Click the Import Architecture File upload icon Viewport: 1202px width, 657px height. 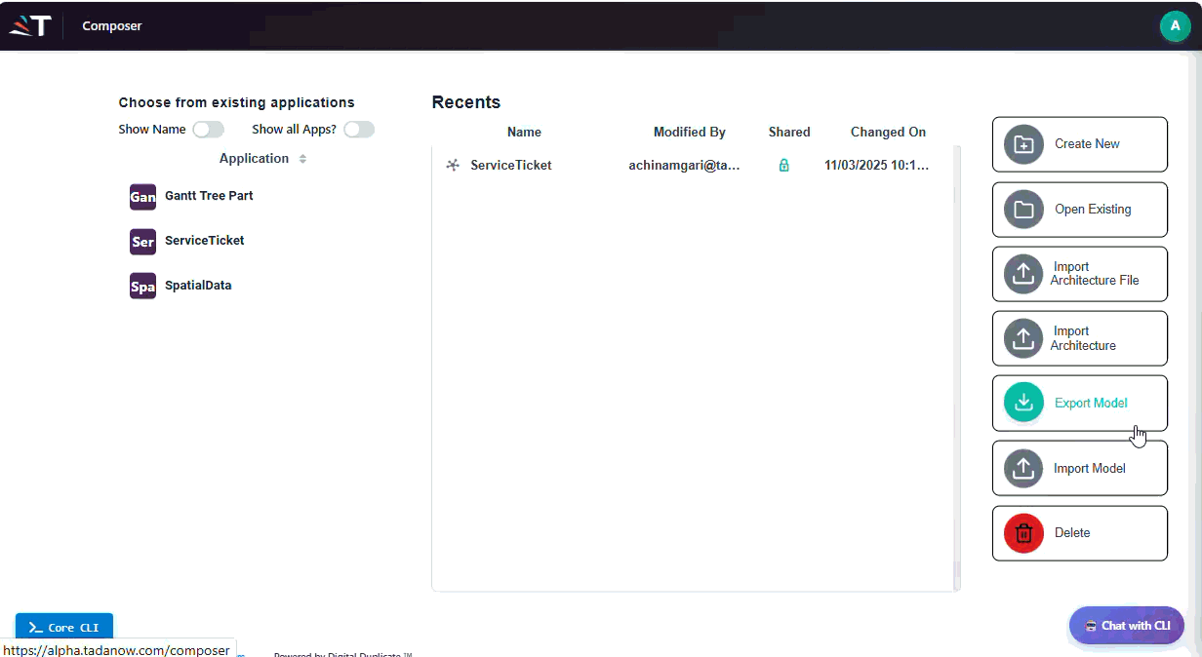point(1023,274)
